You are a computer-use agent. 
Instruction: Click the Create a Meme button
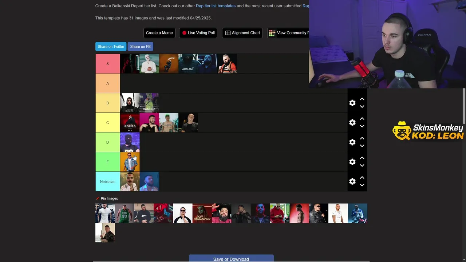pyautogui.click(x=159, y=33)
